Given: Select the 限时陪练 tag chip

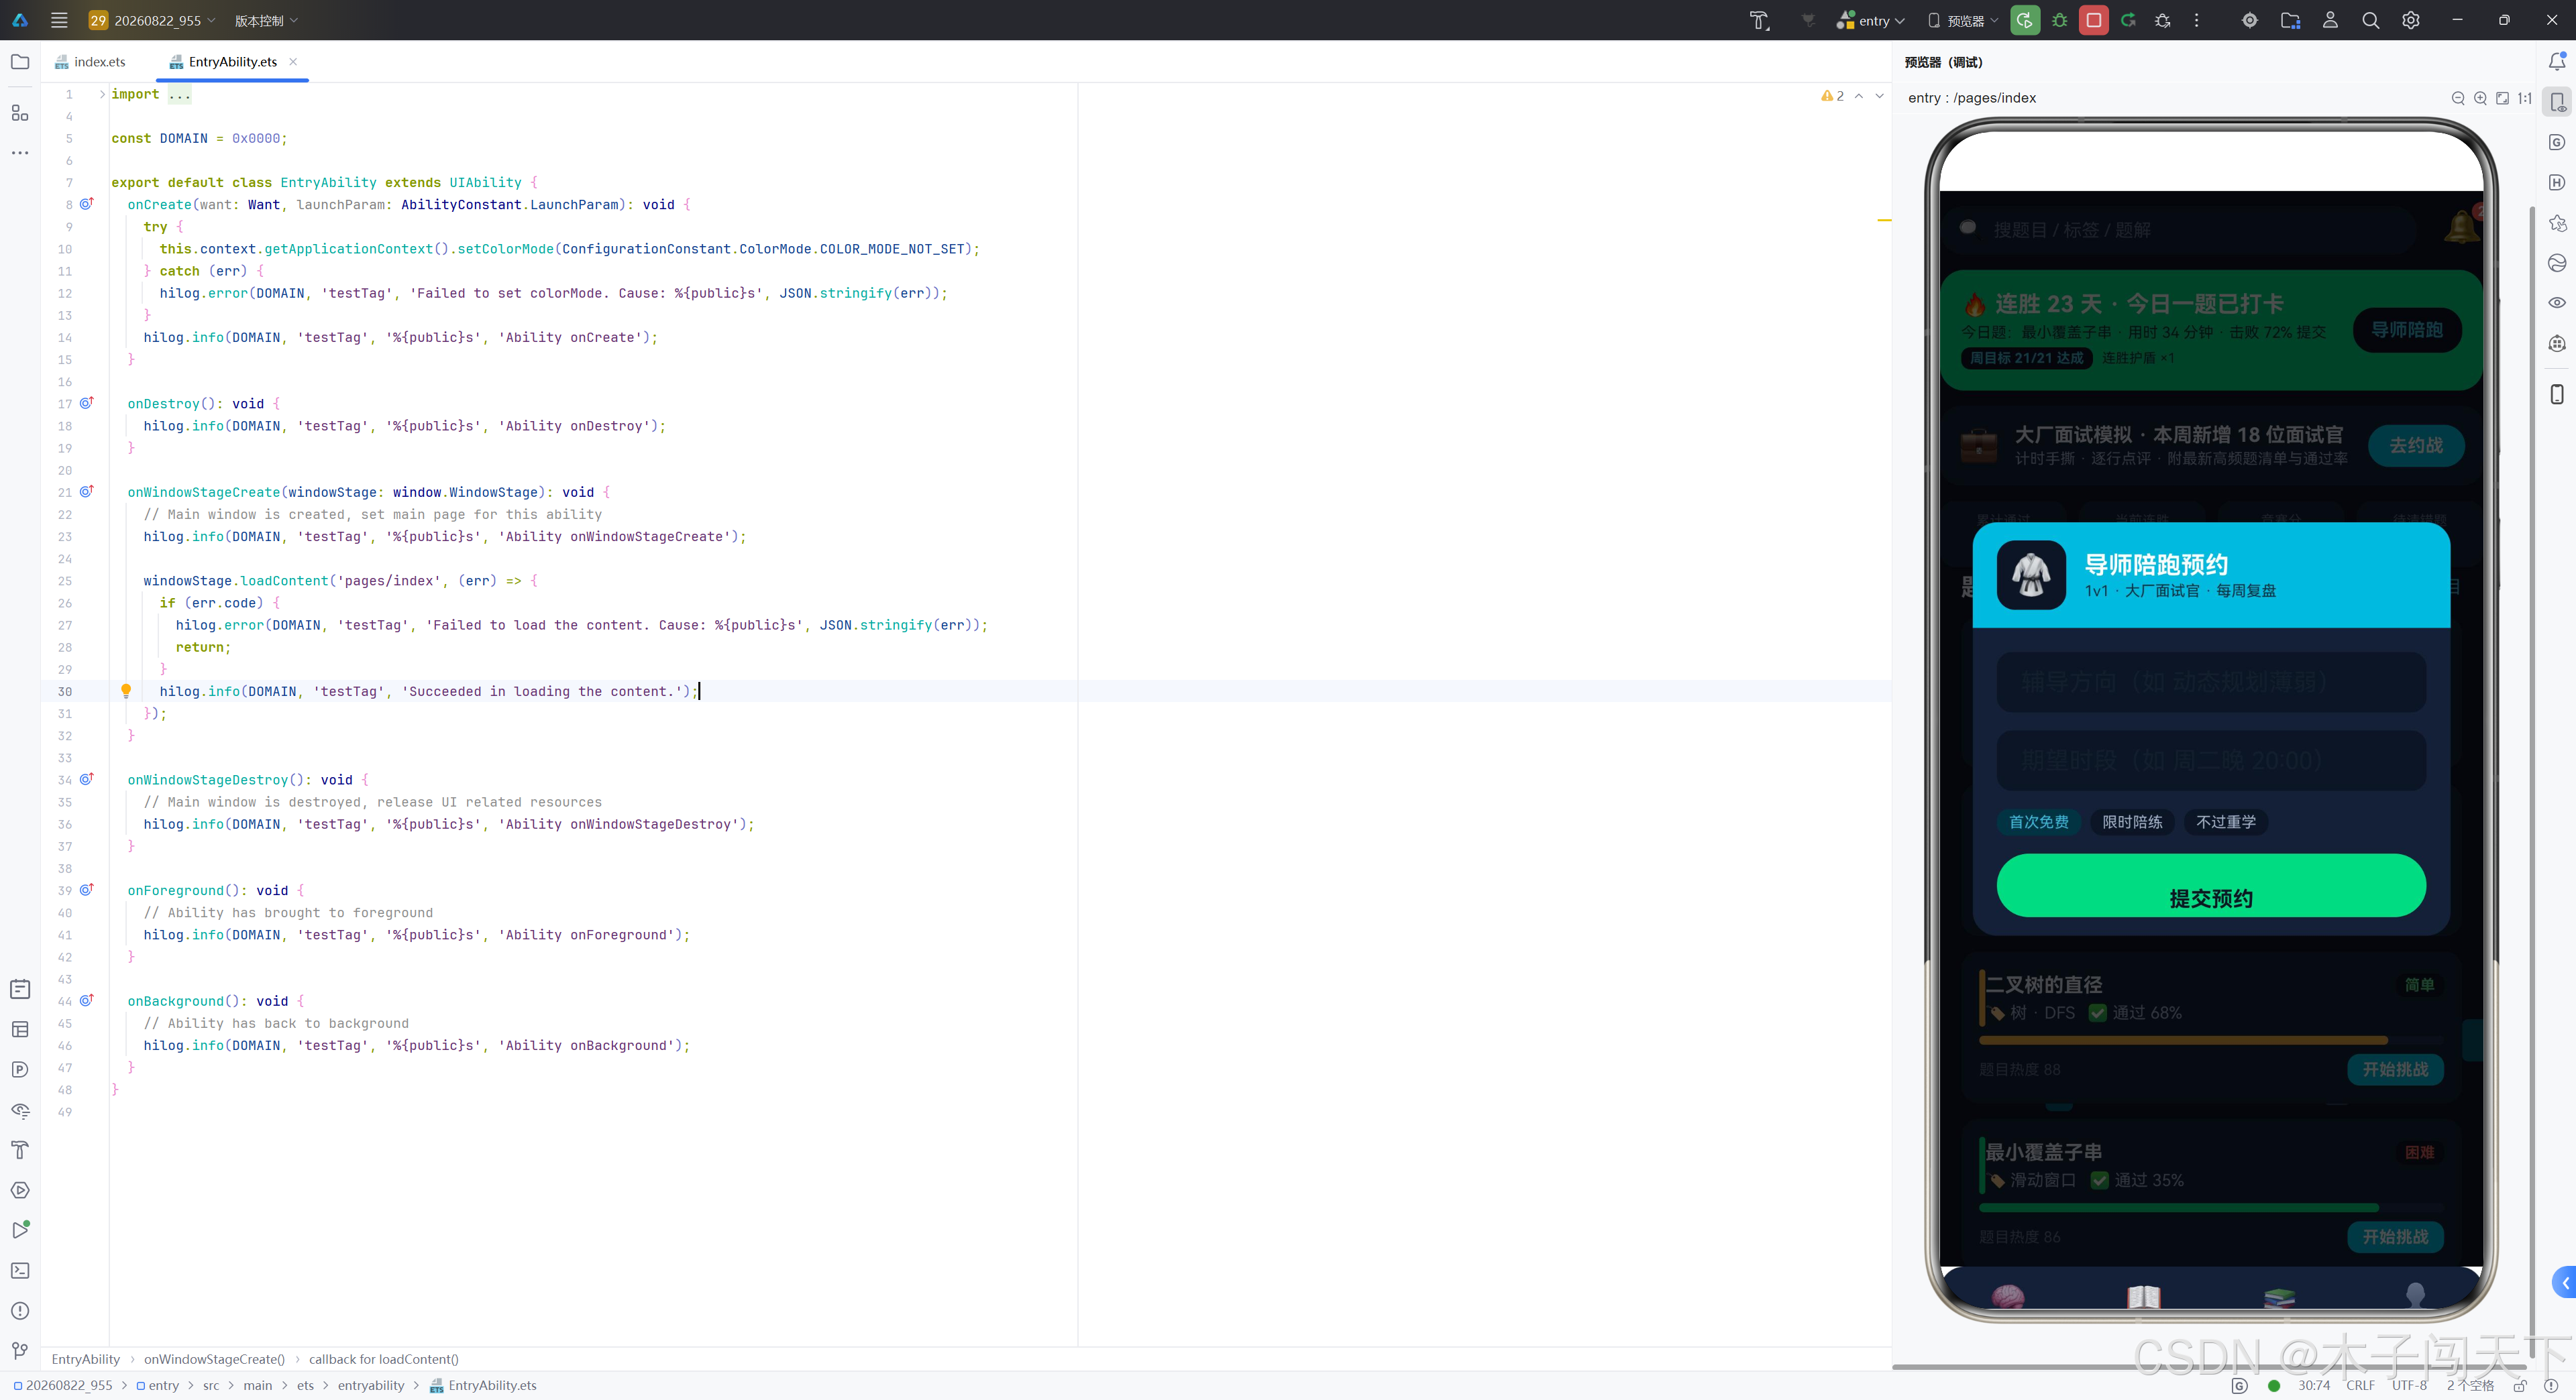Looking at the screenshot, I should [x=2132, y=823].
